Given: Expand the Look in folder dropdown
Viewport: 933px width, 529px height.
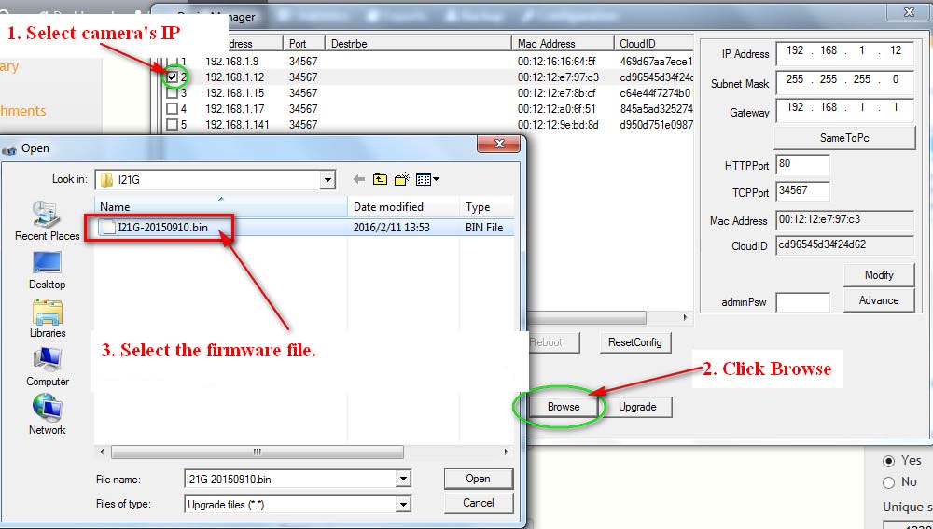Looking at the screenshot, I should pyautogui.click(x=327, y=179).
